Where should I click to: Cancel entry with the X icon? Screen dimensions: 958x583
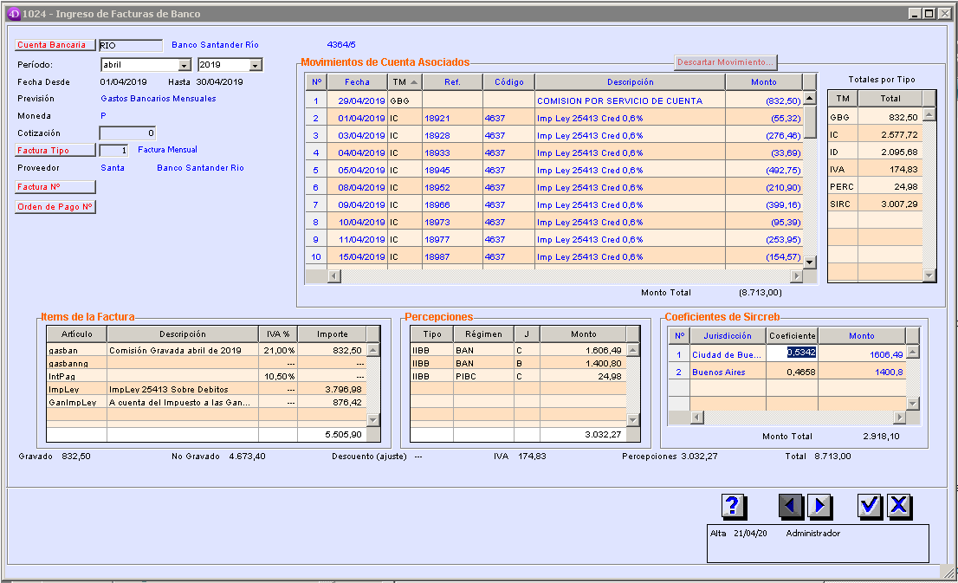[x=899, y=506]
